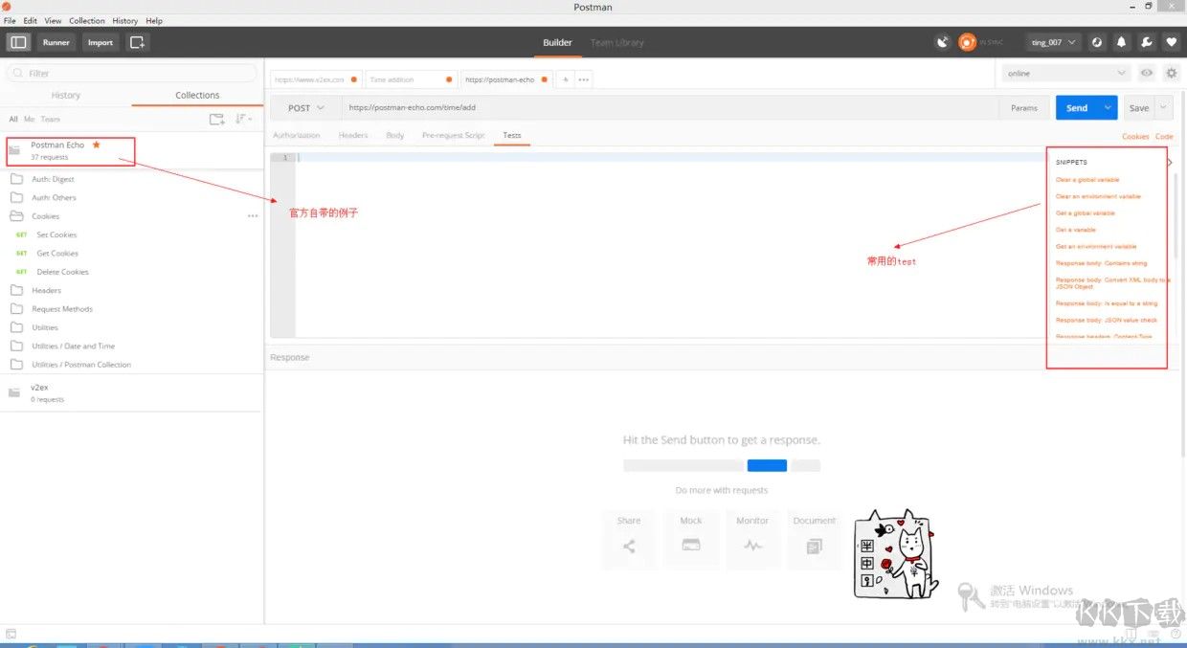Click the heart icon in the header
1187x648 pixels.
1170,42
